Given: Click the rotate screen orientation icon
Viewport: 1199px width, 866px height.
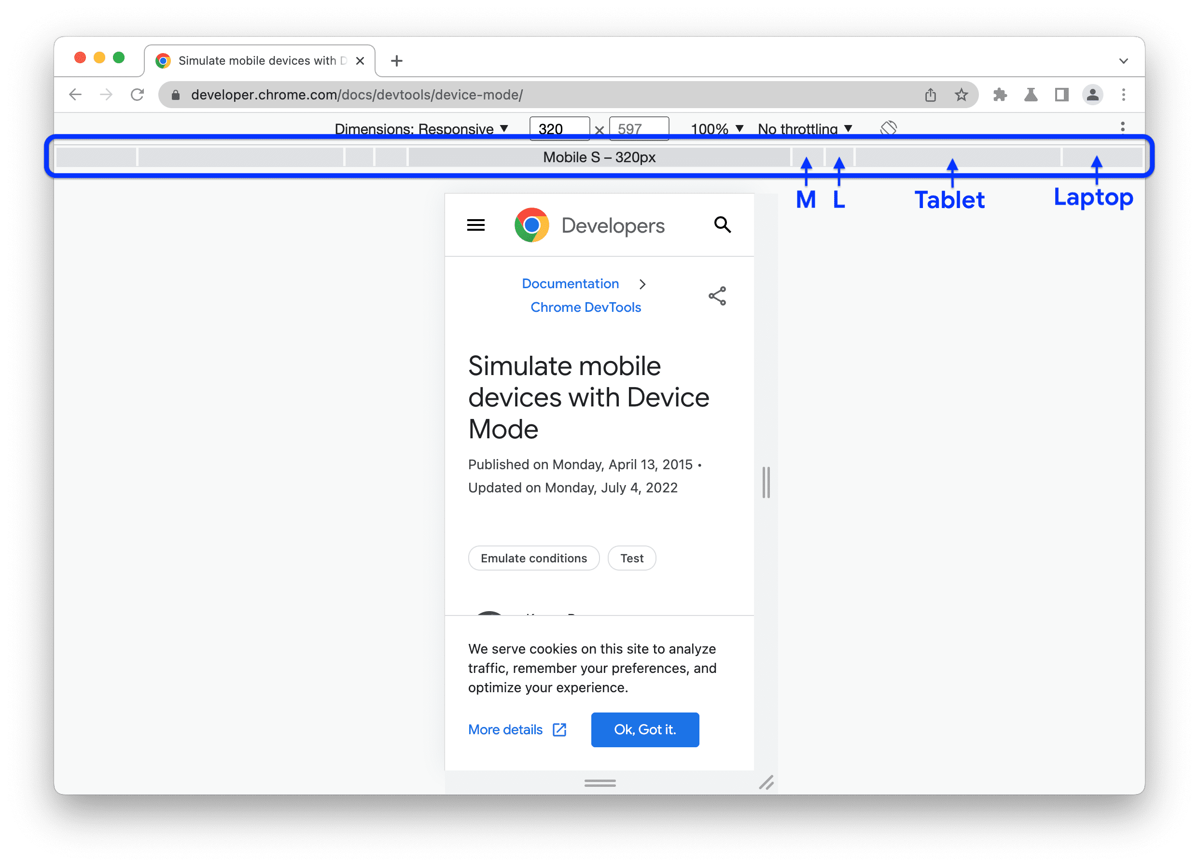Looking at the screenshot, I should (x=888, y=127).
